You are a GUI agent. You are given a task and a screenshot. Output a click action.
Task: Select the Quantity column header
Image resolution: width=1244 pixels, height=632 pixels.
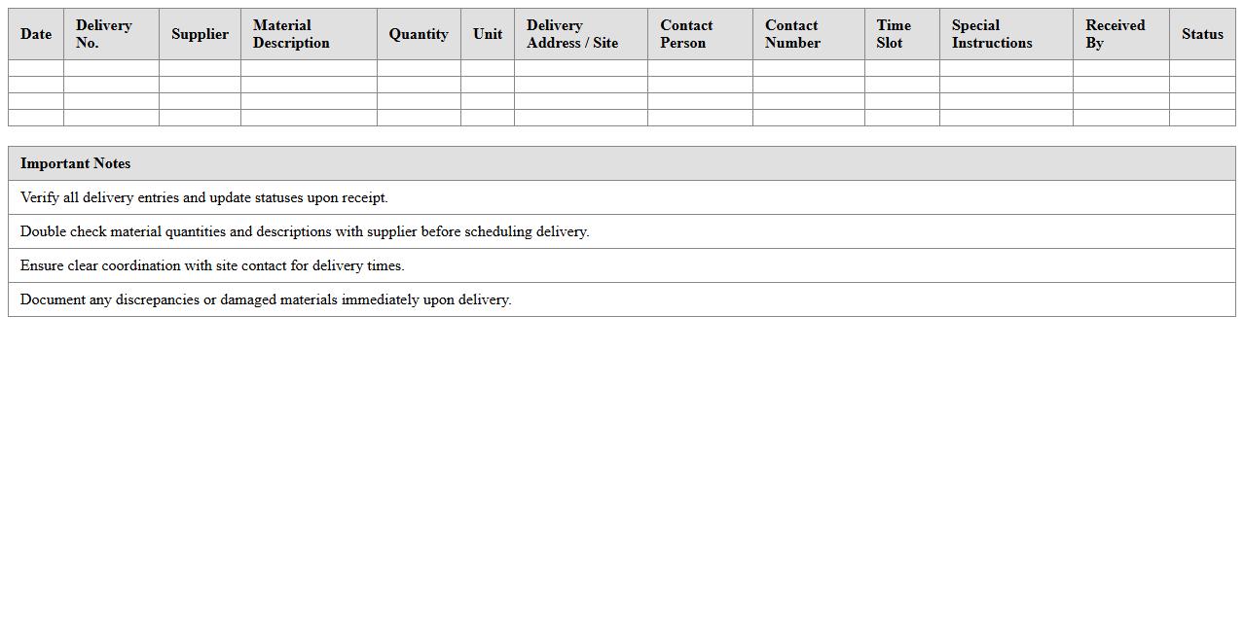click(418, 34)
